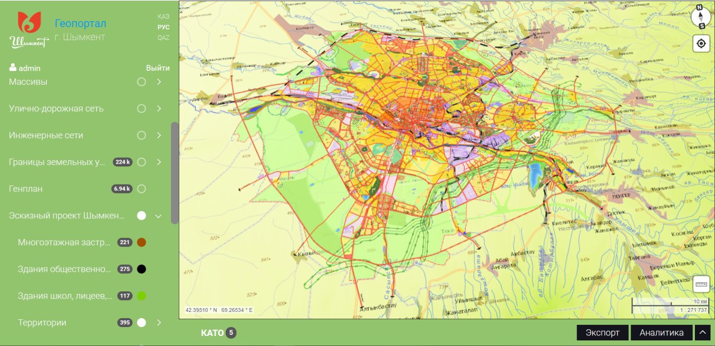
Task: Expand the Инженерные сети group
Action: tap(159, 136)
